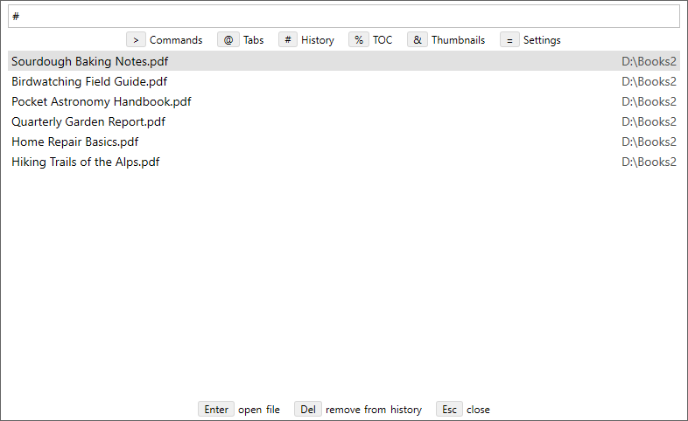Click the Esc key button
688x421 pixels.
point(449,409)
